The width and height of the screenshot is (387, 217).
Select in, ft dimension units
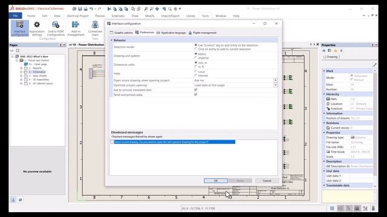[196, 67]
